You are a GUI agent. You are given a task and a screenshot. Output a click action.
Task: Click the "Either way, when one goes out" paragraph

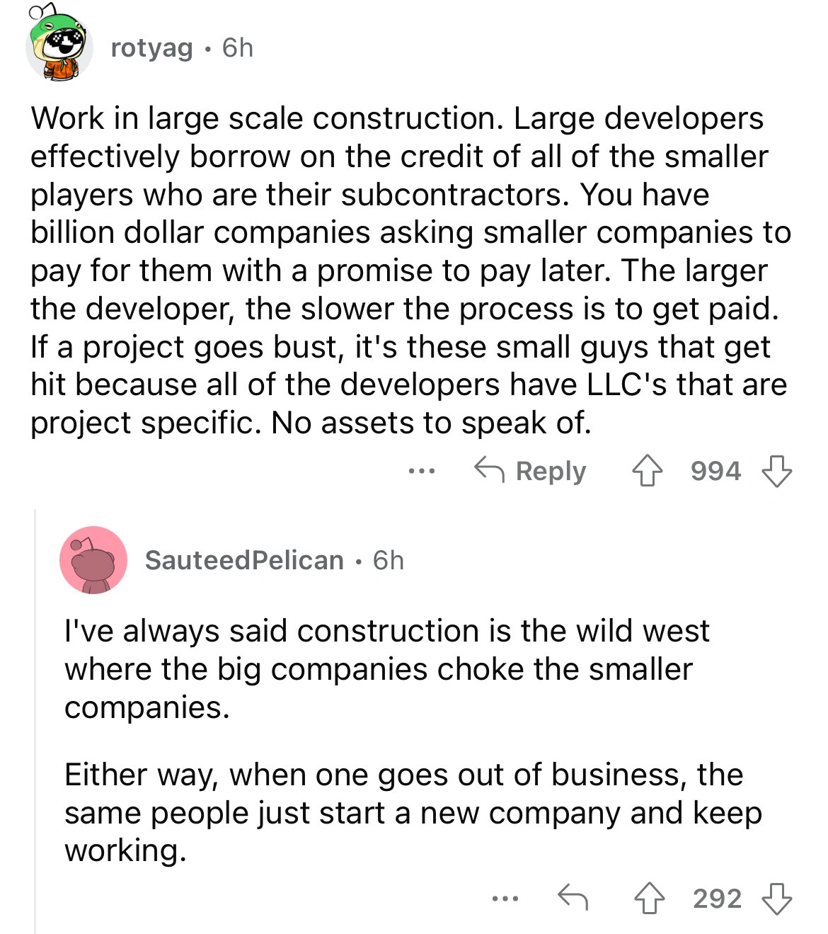[x=413, y=813]
